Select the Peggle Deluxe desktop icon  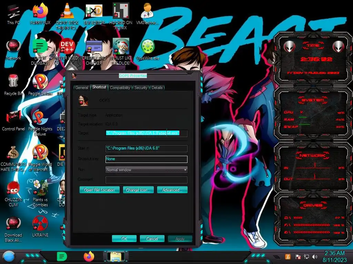[40, 85]
